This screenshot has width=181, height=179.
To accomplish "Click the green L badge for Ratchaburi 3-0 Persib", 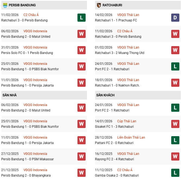I will (x=81, y=18).
